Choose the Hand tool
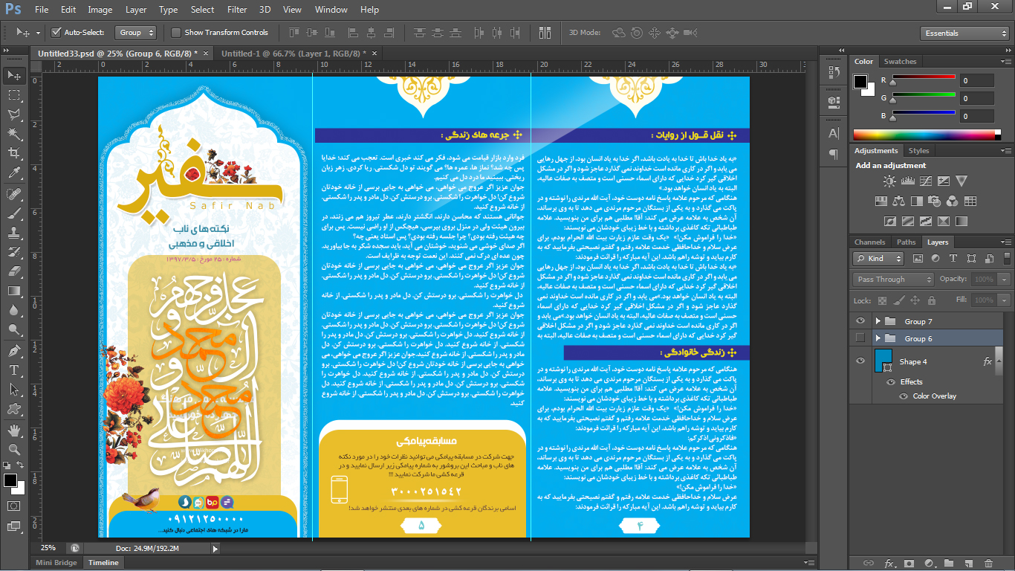 point(14,430)
